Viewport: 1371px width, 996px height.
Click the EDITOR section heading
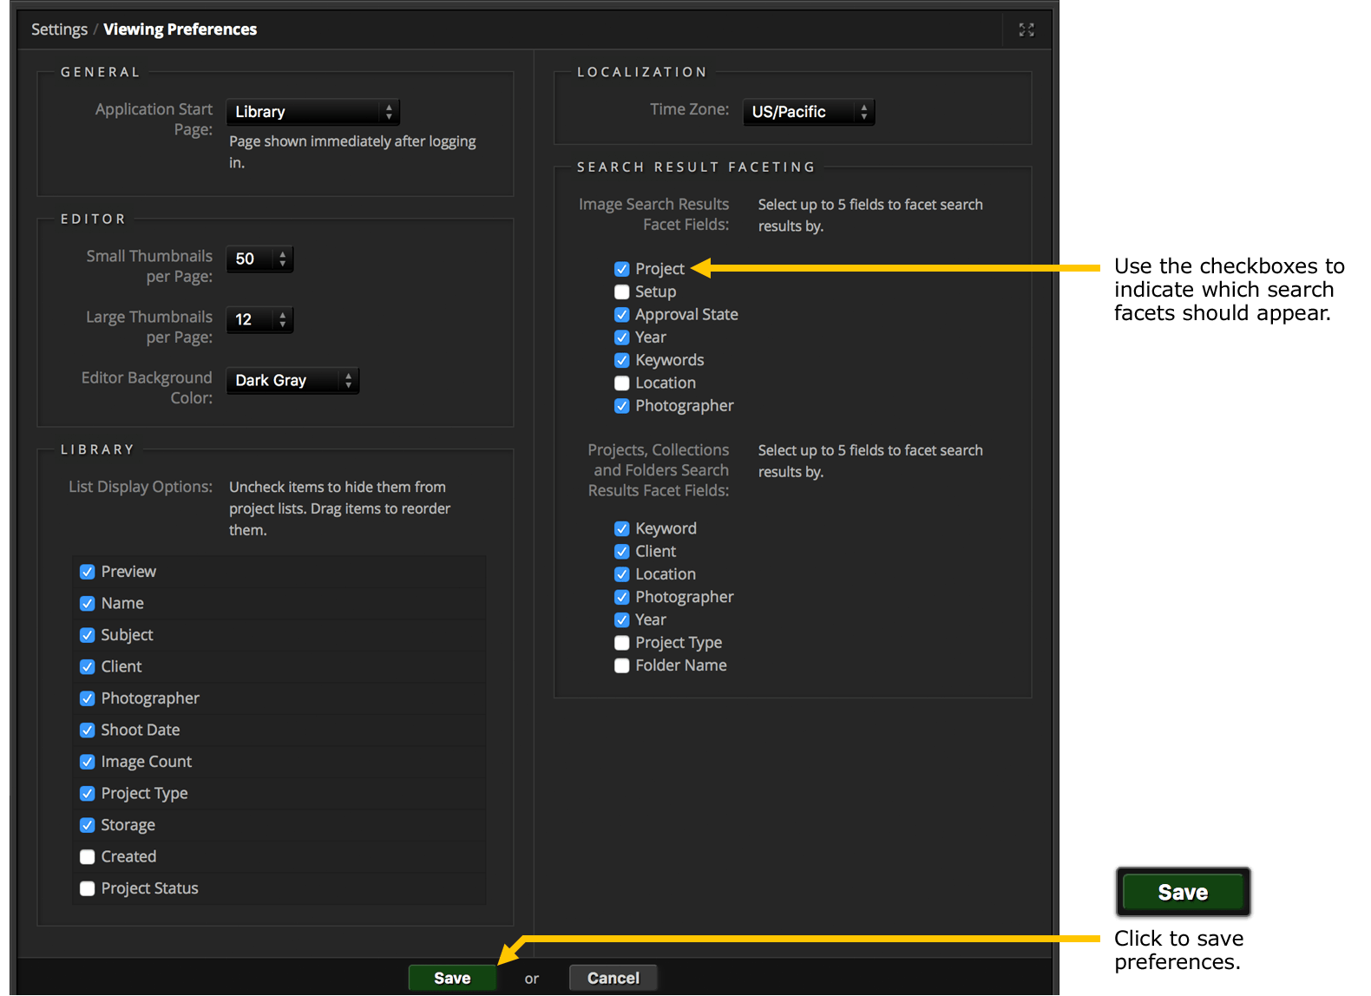(93, 219)
